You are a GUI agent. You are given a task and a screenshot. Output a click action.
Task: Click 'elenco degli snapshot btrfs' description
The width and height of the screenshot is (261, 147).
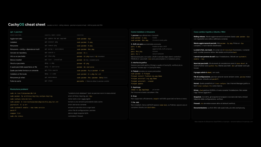[78, 113]
